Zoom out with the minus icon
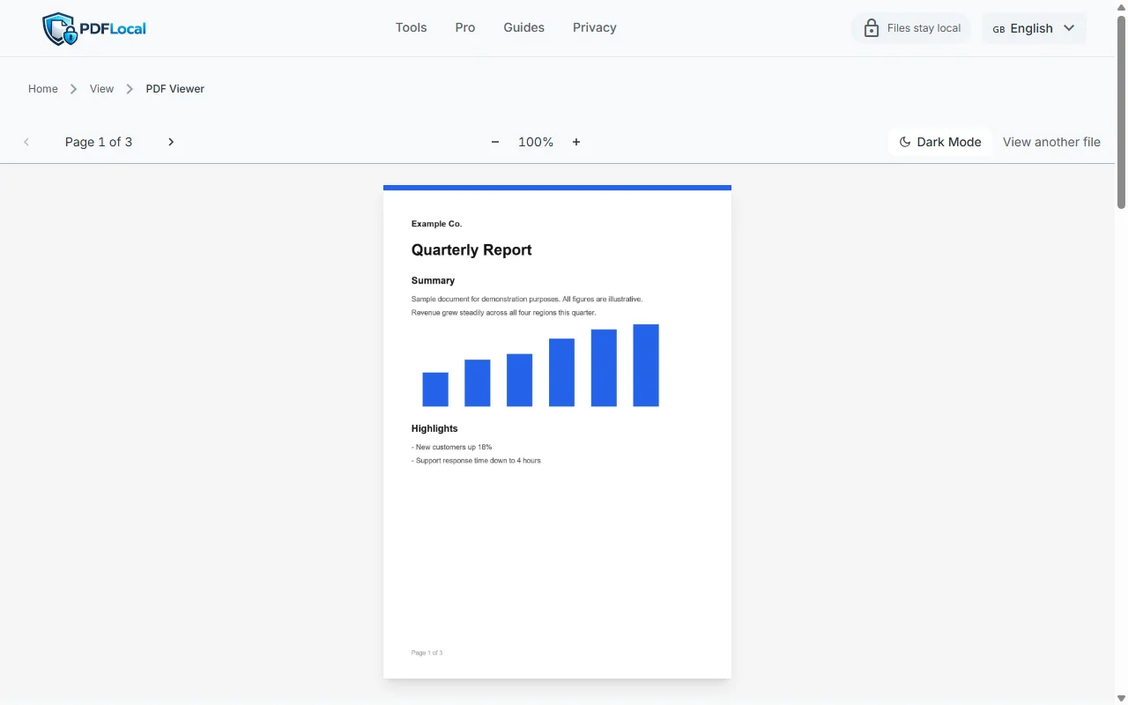This screenshot has height=705, width=1128. click(x=495, y=142)
